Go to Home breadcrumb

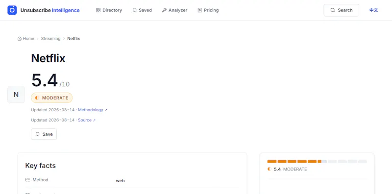[x=26, y=39]
